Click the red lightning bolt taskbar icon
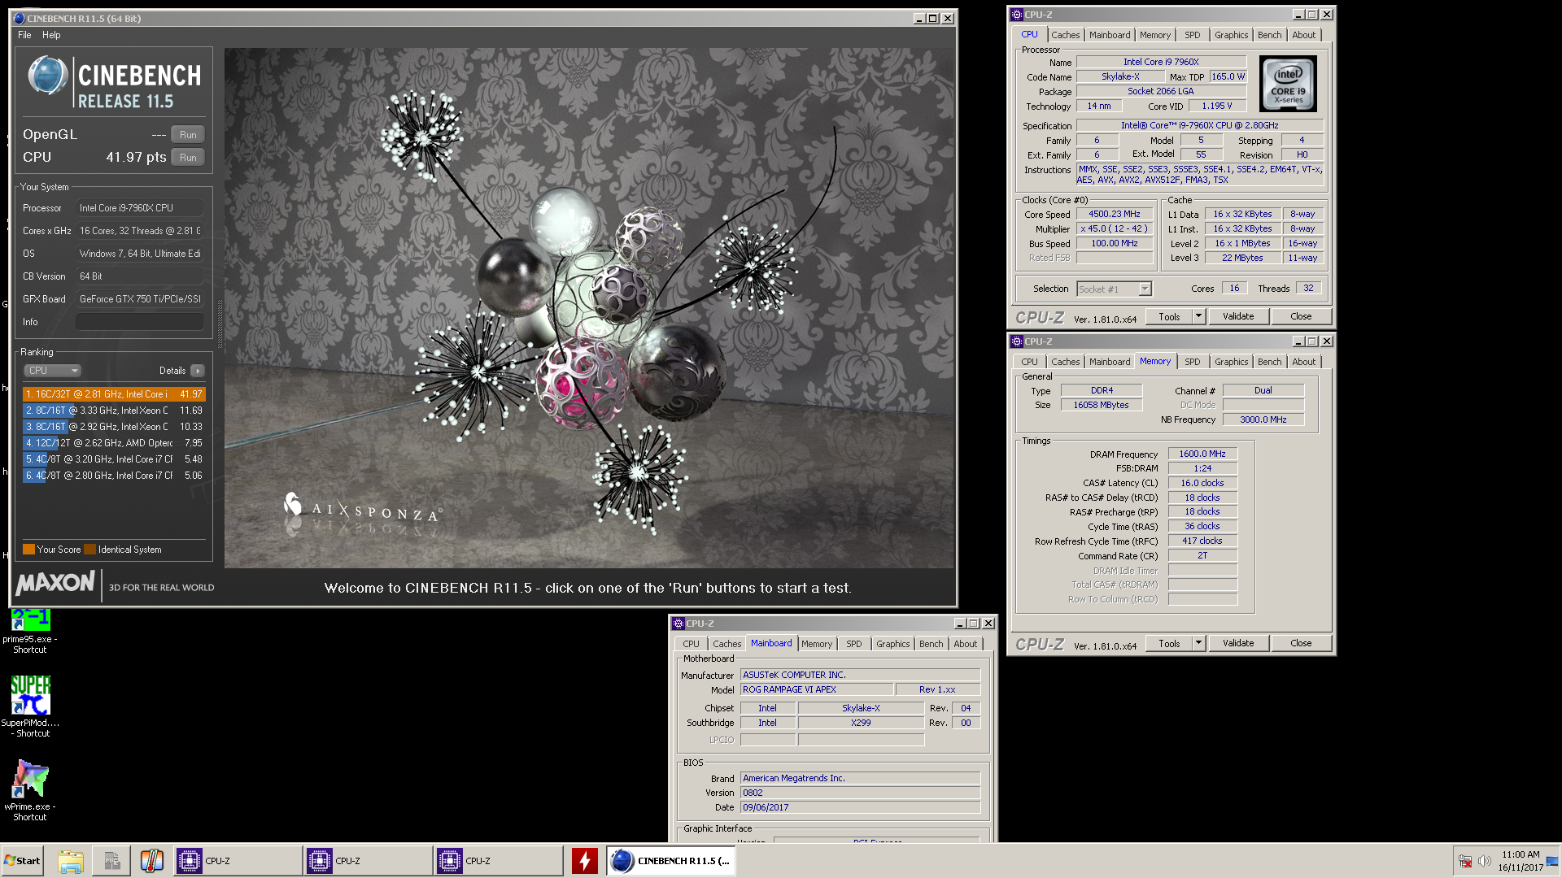Viewport: 1562px width, 878px height. 584,861
